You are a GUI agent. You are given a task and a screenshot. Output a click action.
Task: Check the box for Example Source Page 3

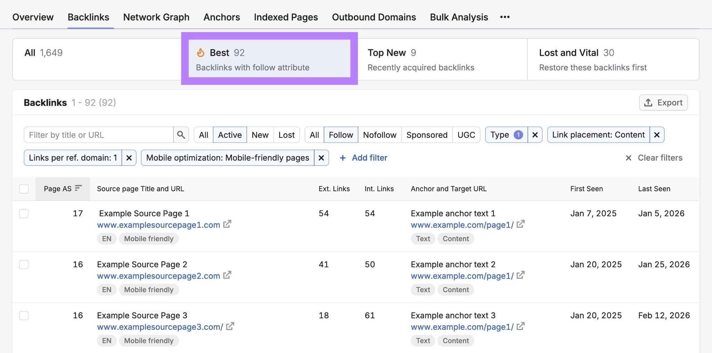coord(24,316)
